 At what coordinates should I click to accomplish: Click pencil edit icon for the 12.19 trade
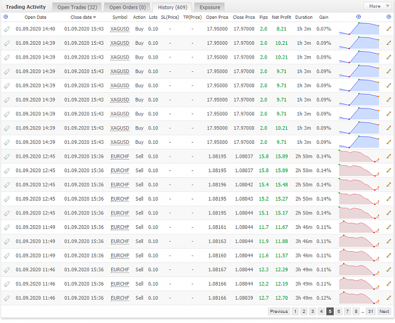(x=389, y=284)
